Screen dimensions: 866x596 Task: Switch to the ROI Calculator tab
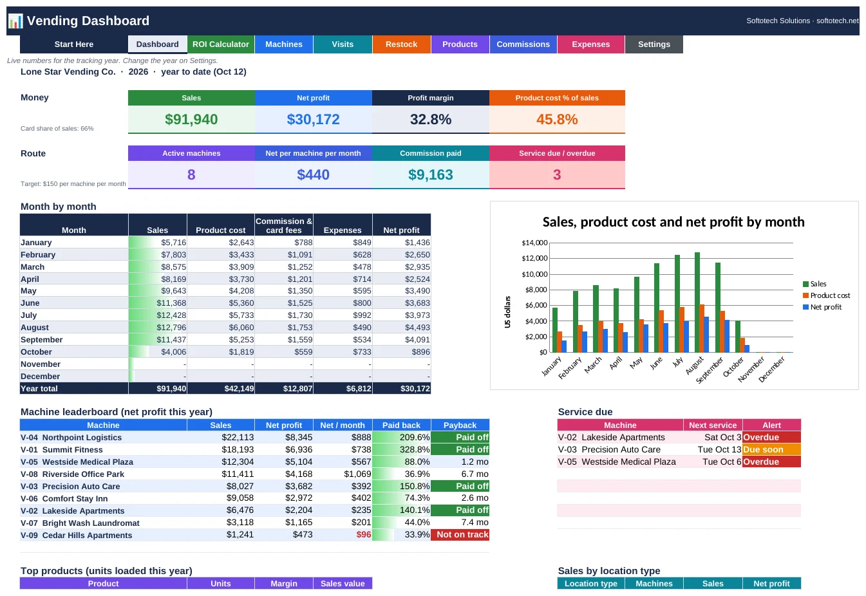pyautogui.click(x=221, y=44)
